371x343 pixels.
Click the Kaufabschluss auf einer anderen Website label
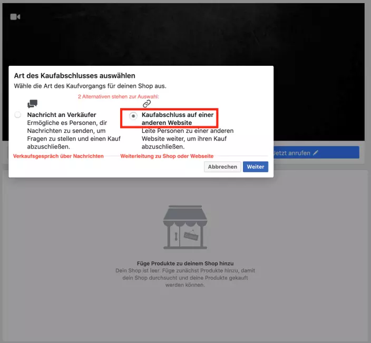178,119
